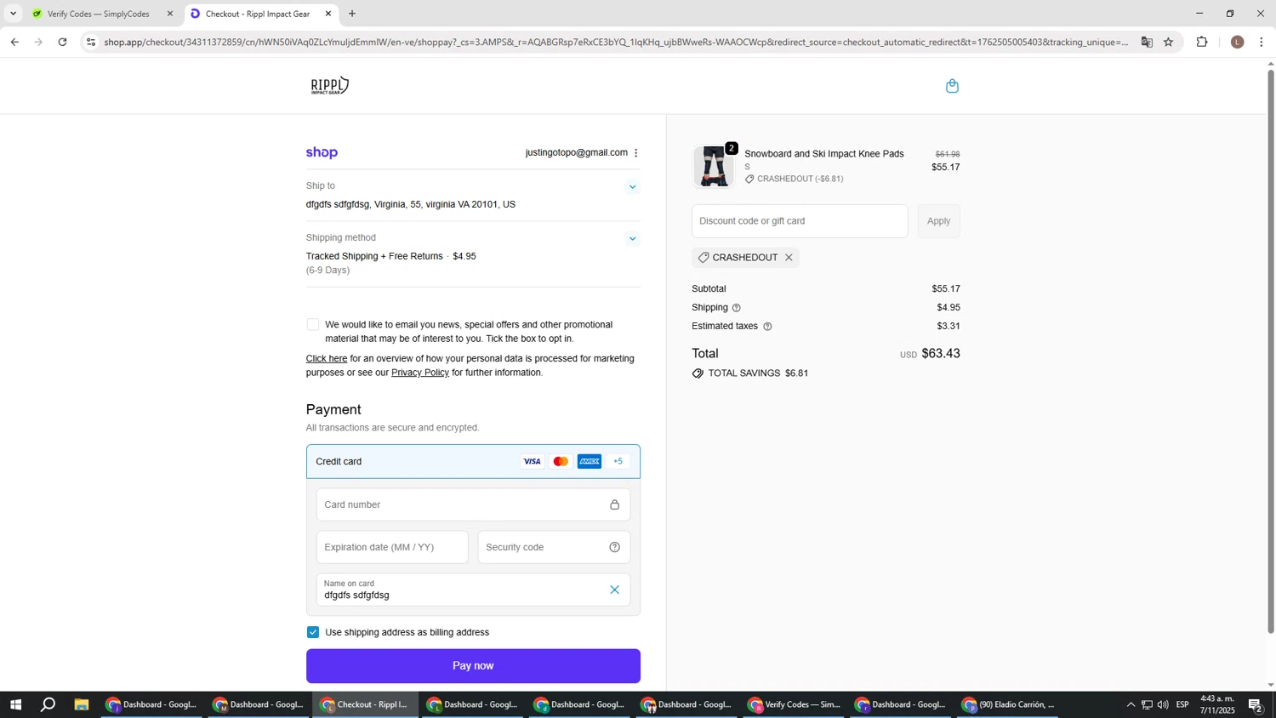Open the tab search dropdown
This screenshot has width=1276, height=718.
click(13, 14)
